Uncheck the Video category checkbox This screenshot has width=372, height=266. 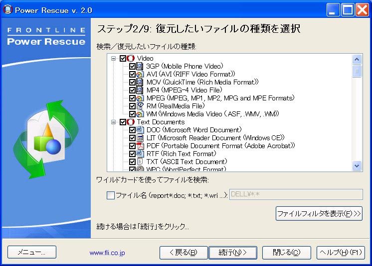point(123,58)
